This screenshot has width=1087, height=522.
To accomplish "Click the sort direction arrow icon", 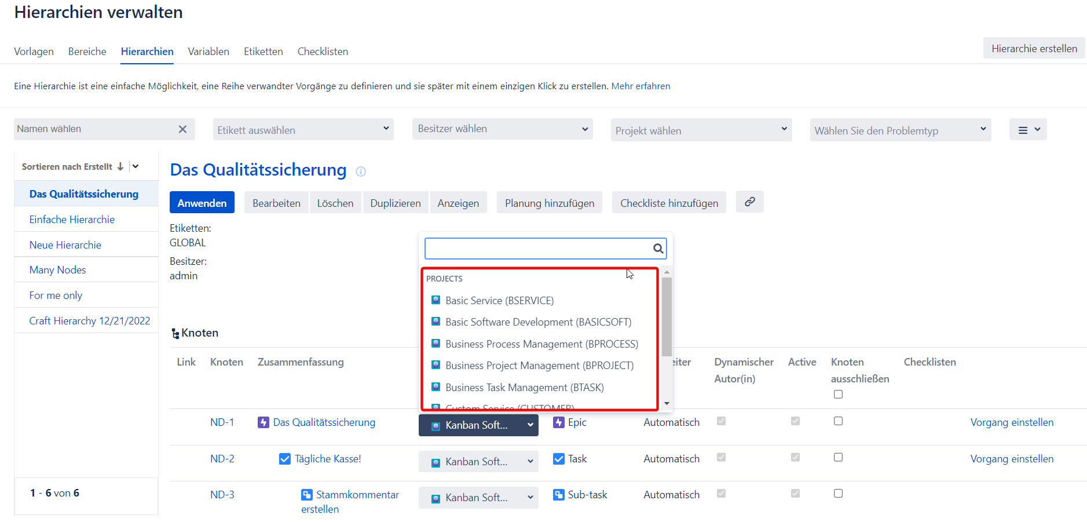I will tap(120, 166).
